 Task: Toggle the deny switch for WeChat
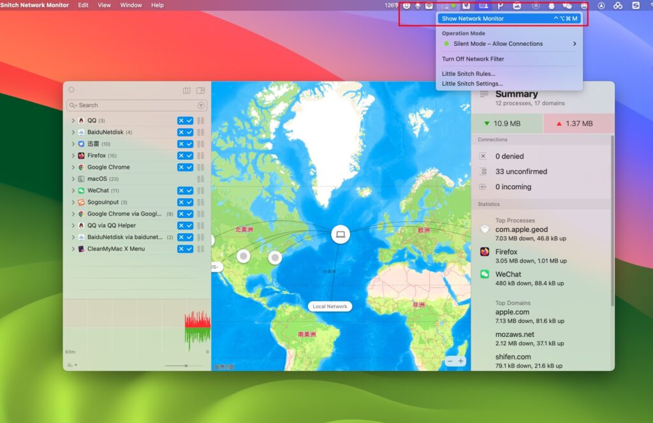[181, 190]
